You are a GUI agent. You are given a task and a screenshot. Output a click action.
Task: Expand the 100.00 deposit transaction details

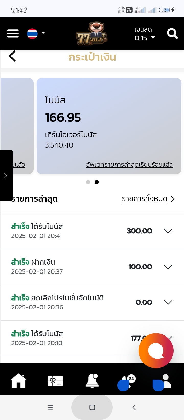pyautogui.click(x=168, y=267)
